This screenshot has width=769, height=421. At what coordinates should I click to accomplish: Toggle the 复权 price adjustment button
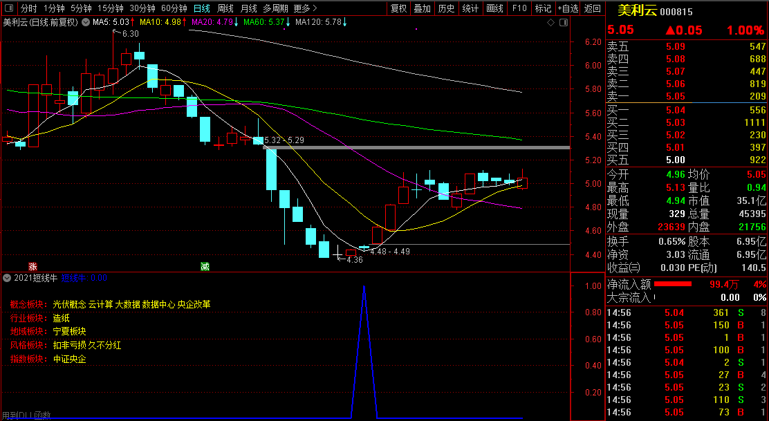click(x=399, y=9)
